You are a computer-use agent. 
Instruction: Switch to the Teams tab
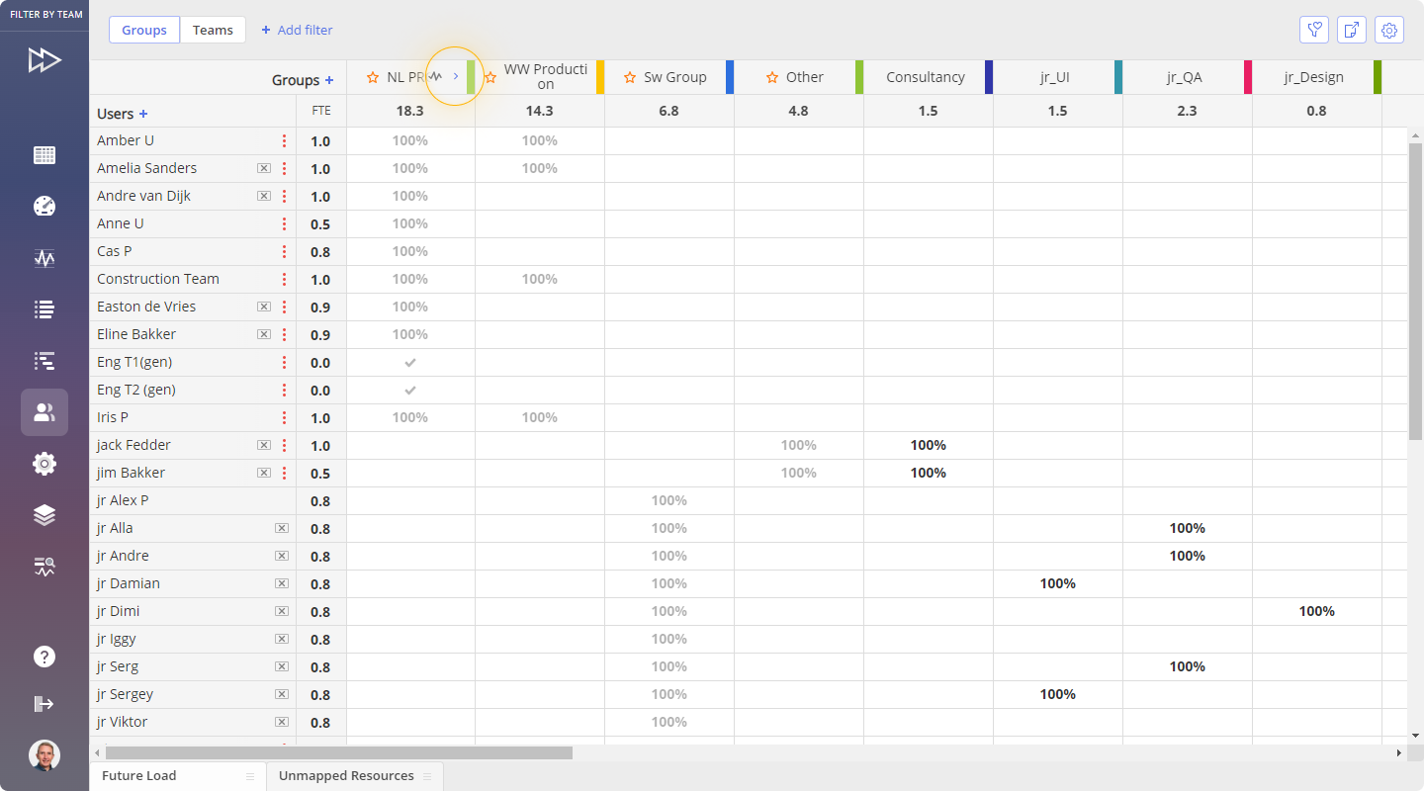click(213, 30)
